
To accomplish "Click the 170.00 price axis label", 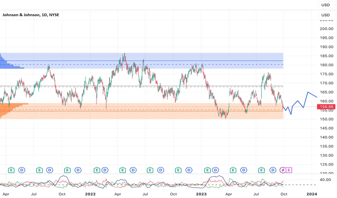I will click(x=327, y=83).
